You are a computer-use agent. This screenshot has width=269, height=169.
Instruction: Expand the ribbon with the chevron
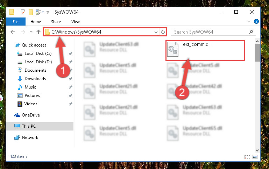coord(248,21)
